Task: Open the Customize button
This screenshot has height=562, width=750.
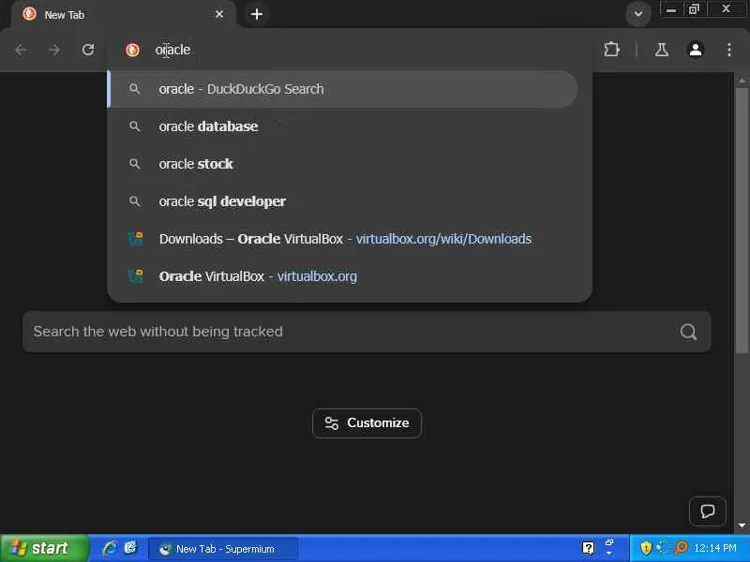Action: pos(367,423)
